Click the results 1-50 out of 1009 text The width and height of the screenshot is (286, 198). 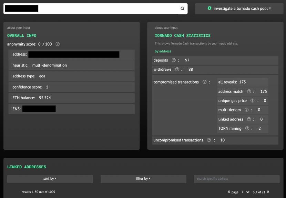pos(38,192)
